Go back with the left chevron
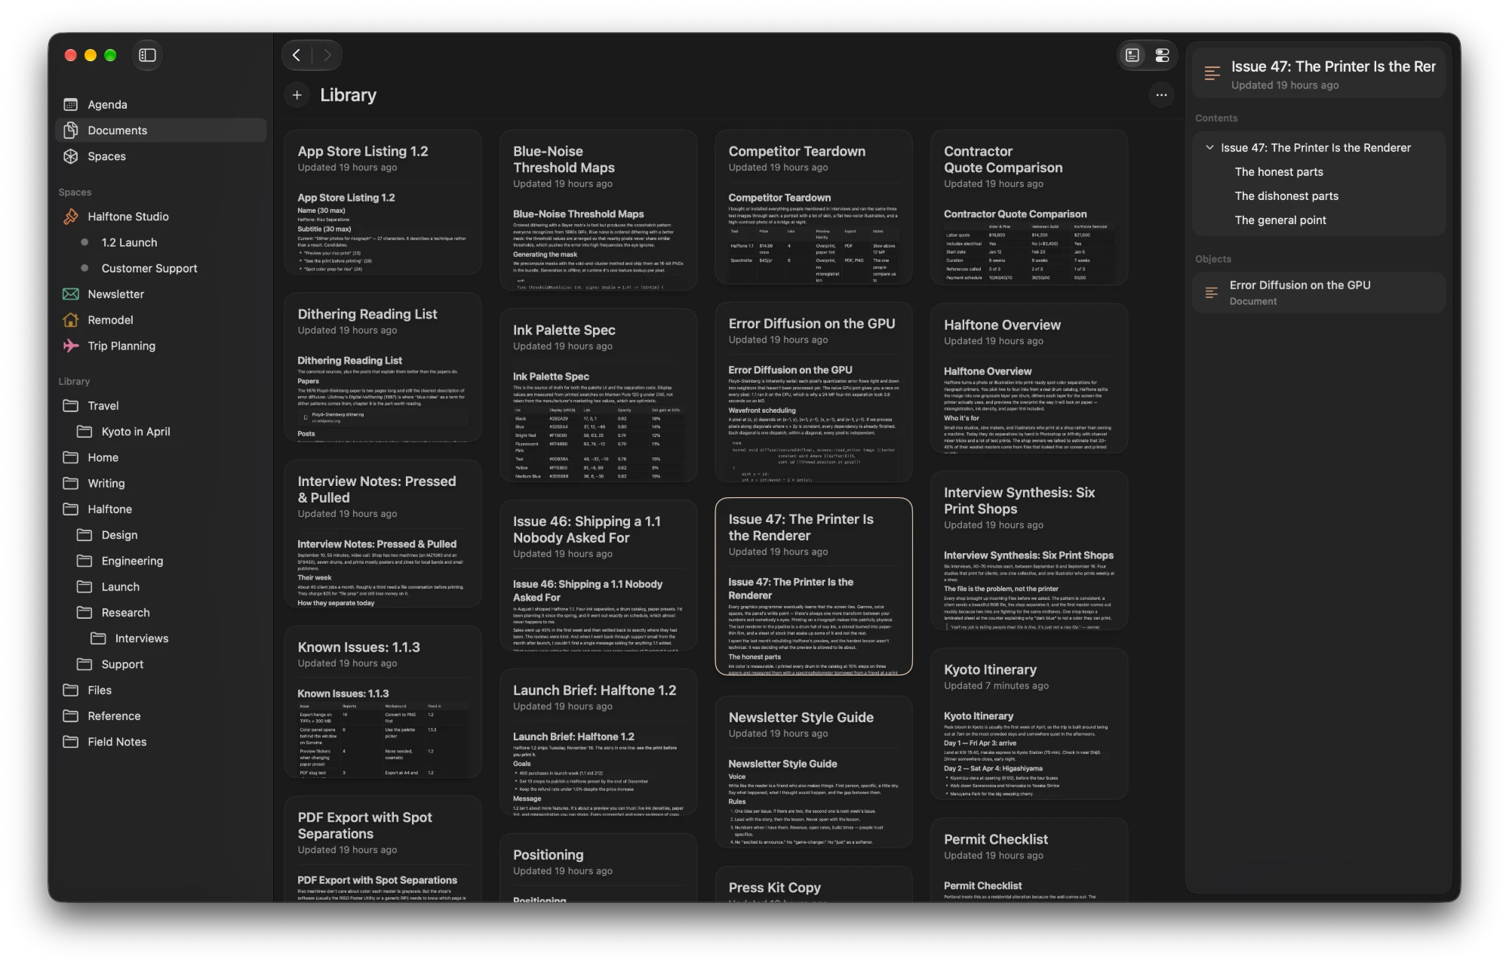The height and width of the screenshot is (966, 1509). [297, 55]
